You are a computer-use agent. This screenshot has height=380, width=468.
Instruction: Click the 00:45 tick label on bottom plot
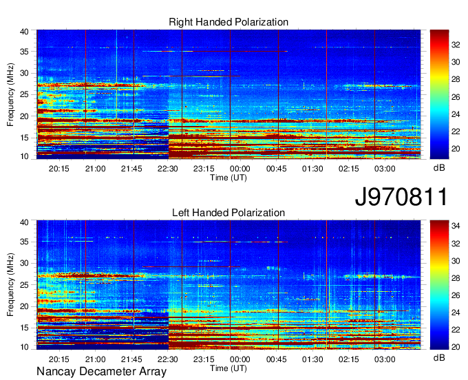(x=276, y=359)
